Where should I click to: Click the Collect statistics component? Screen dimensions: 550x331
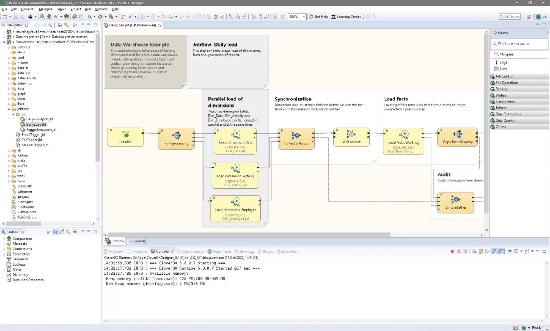(x=296, y=138)
